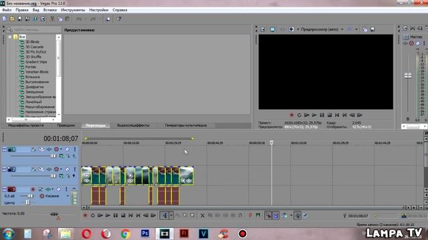Select the Gradient Wipe transition
This screenshot has width=428, height=240.
(x=36, y=62)
